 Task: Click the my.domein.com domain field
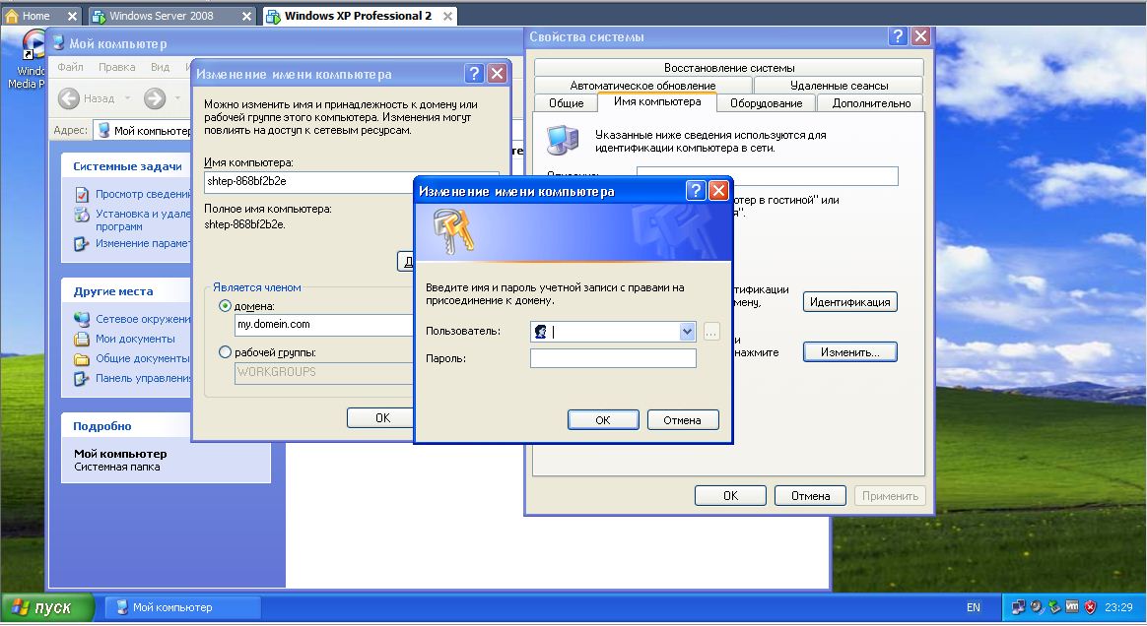(x=323, y=325)
